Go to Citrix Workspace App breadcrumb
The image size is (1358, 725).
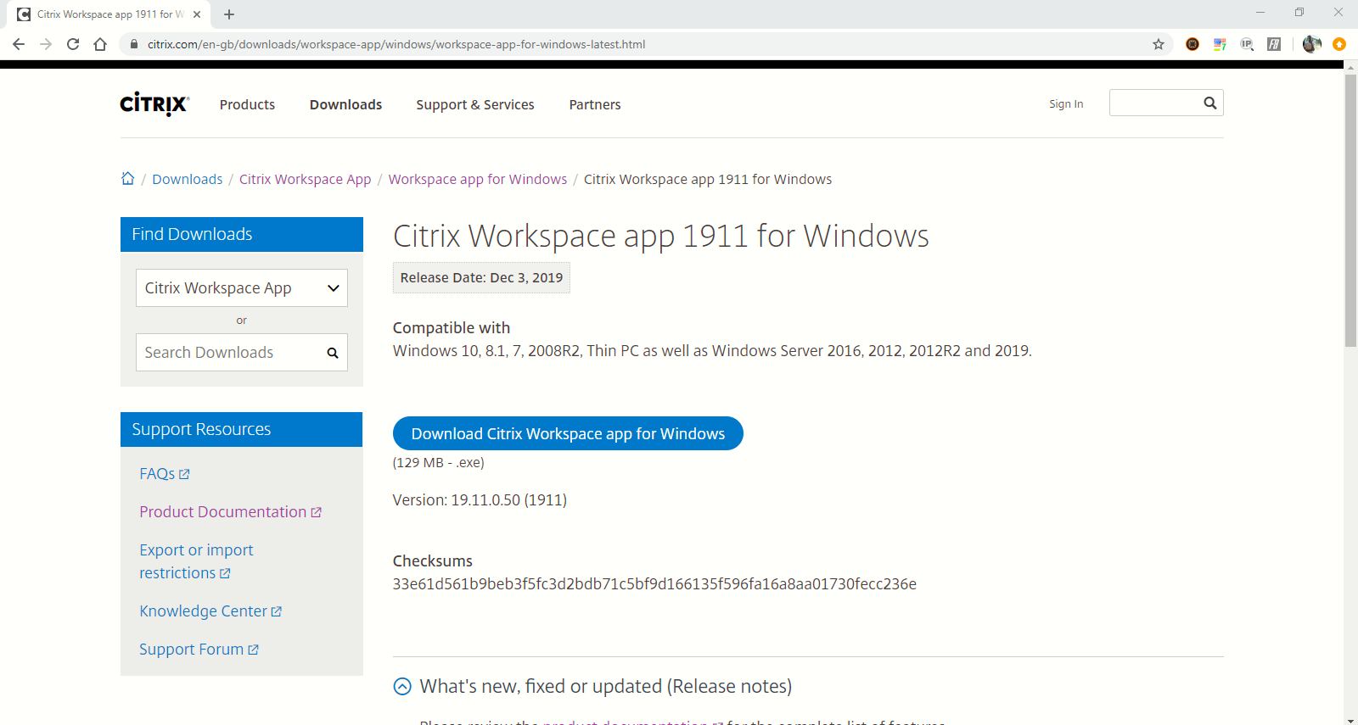[306, 179]
